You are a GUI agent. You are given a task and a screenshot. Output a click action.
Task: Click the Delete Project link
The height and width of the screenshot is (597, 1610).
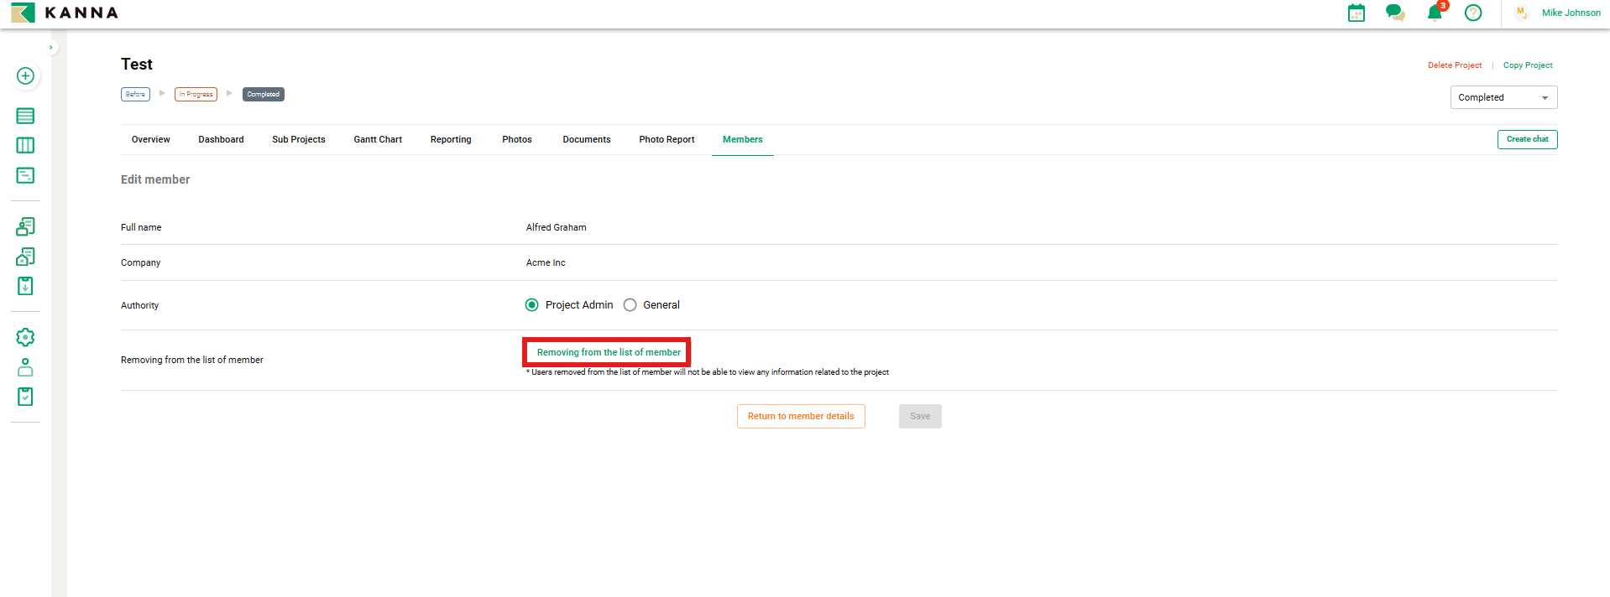coord(1454,65)
